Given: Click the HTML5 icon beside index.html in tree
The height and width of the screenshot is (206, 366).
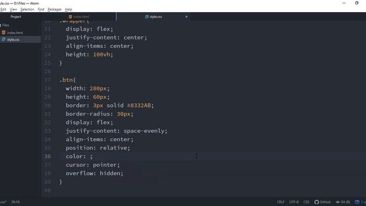Looking at the screenshot, I should (3, 33).
